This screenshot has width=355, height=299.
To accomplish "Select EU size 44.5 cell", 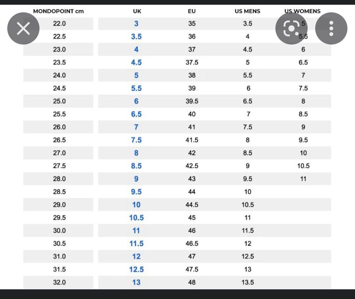I will point(192,205).
